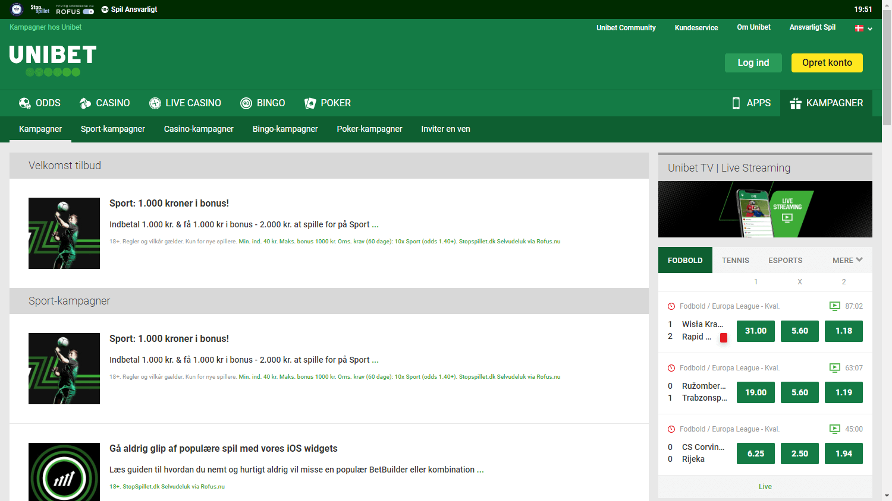
Task: Open the ROFUS self-exclusion logo
Action: pos(75,9)
